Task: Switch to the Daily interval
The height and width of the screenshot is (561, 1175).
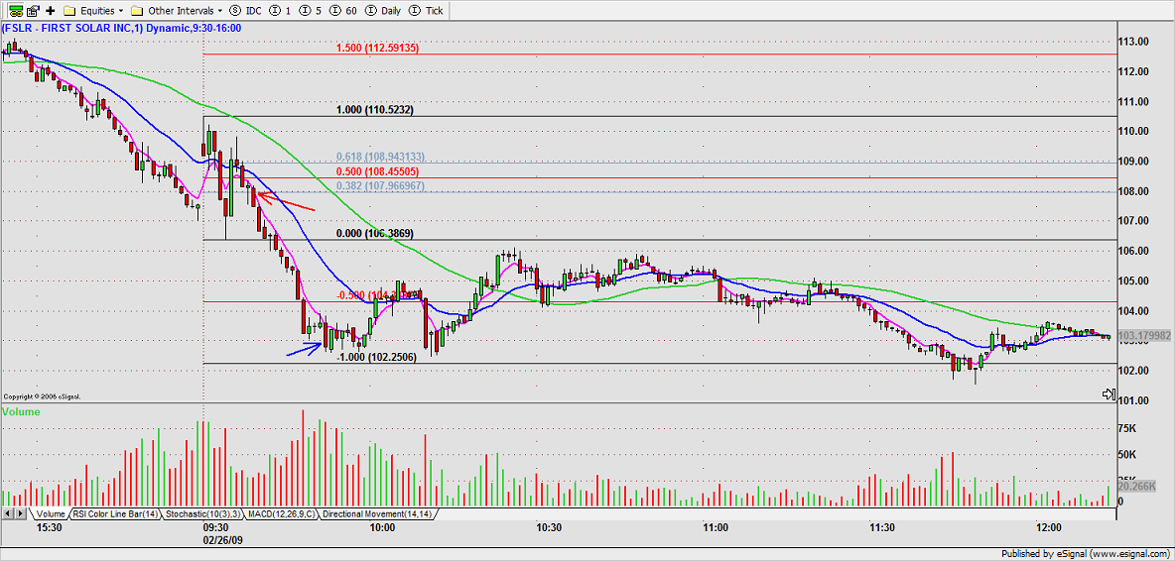Action: [384, 11]
